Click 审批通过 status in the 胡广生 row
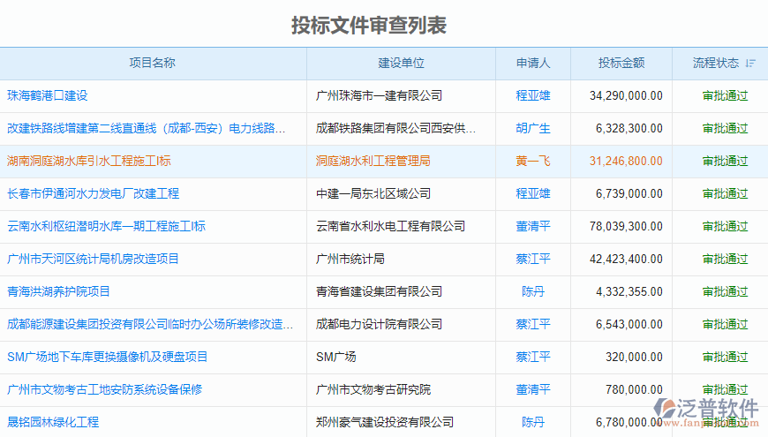Viewport: 768px width, 437px height. (x=726, y=128)
